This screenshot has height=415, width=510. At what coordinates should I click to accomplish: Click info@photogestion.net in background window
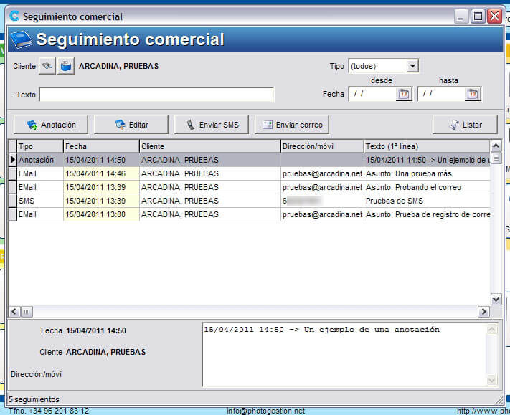[x=265, y=411]
